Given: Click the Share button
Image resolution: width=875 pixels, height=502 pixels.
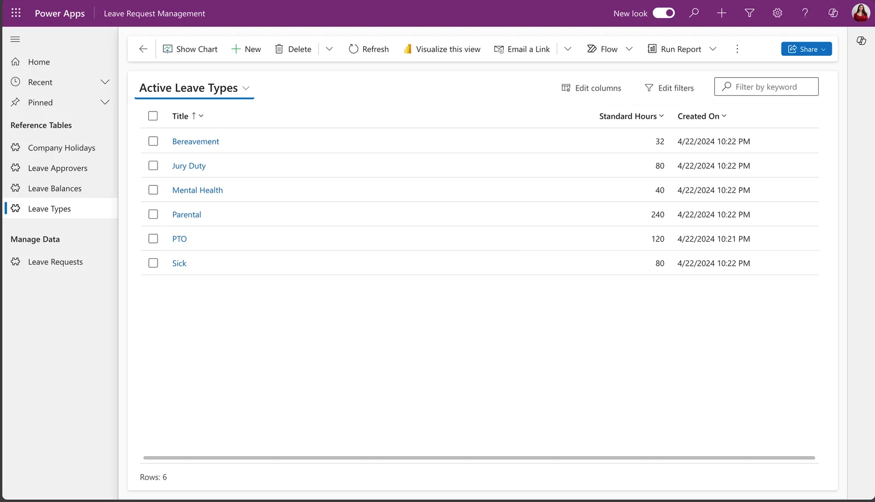Looking at the screenshot, I should coord(806,49).
